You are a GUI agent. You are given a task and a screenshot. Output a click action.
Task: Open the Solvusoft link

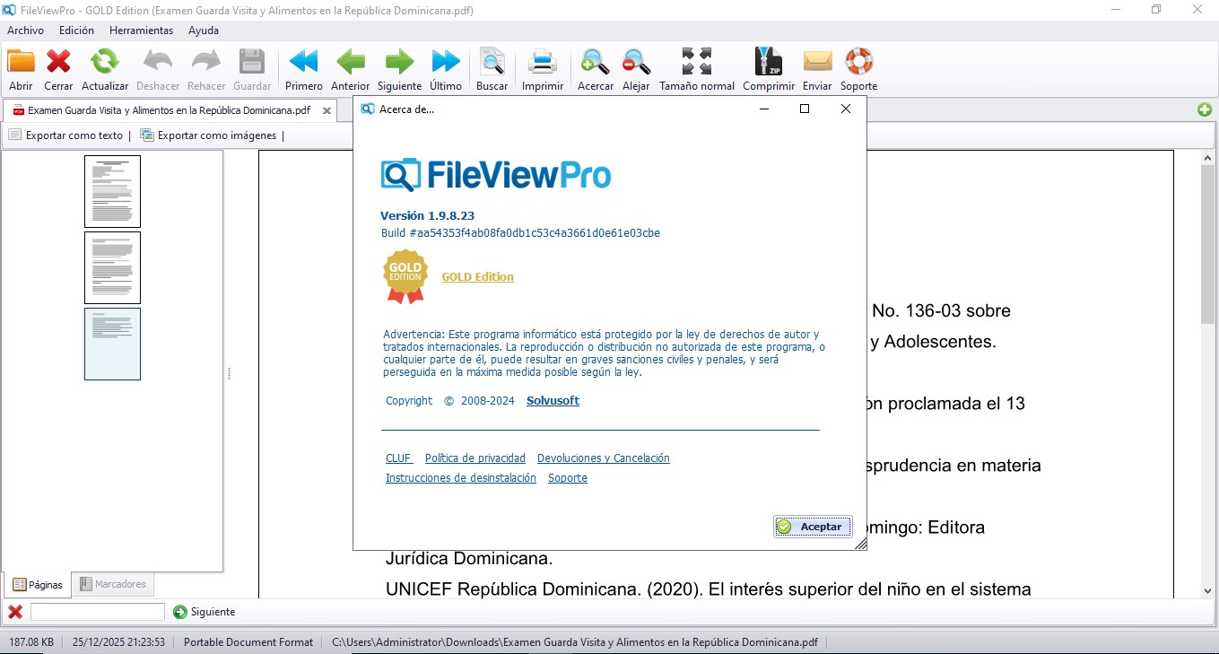click(552, 400)
